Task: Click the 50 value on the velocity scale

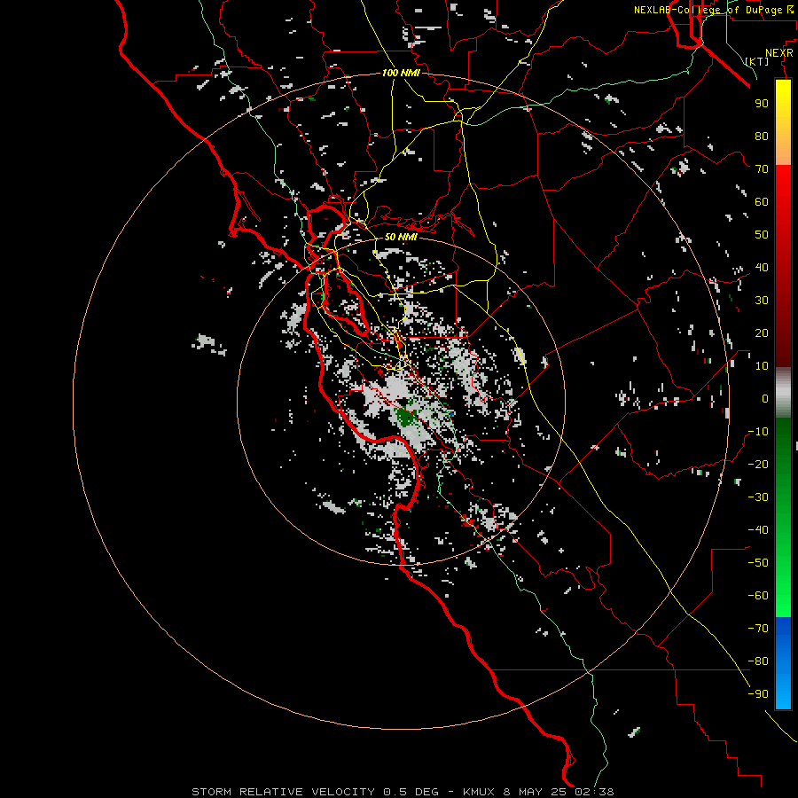Action: click(762, 235)
